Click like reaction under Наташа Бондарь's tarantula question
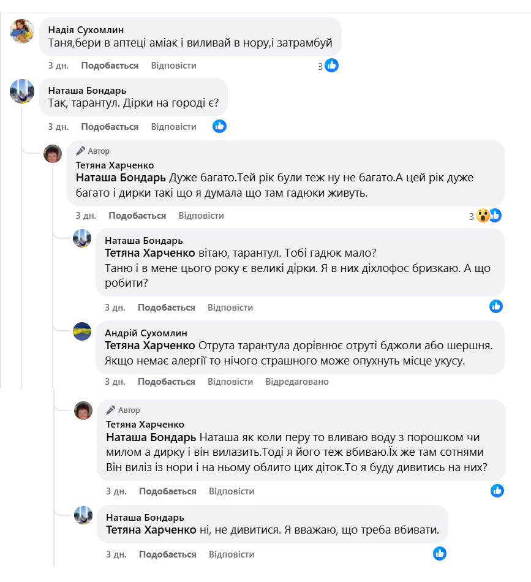 (219, 127)
